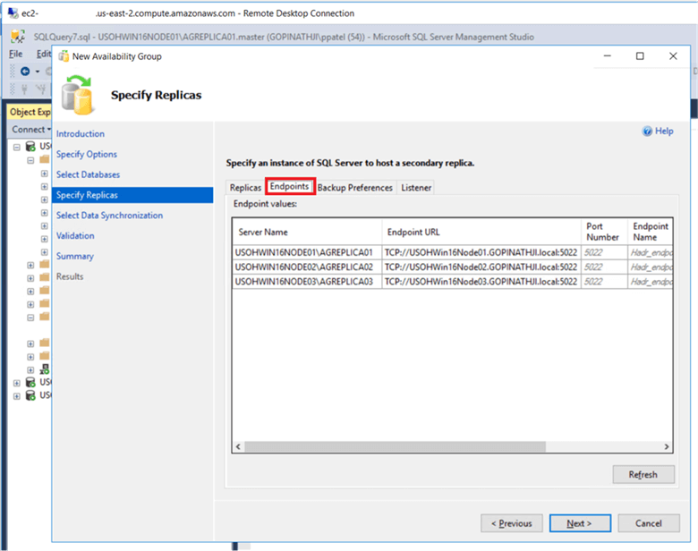Click the Endpoint URL cell for Node03
Image resolution: width=698 pixels, height=551 pixels.
point(481,282)
